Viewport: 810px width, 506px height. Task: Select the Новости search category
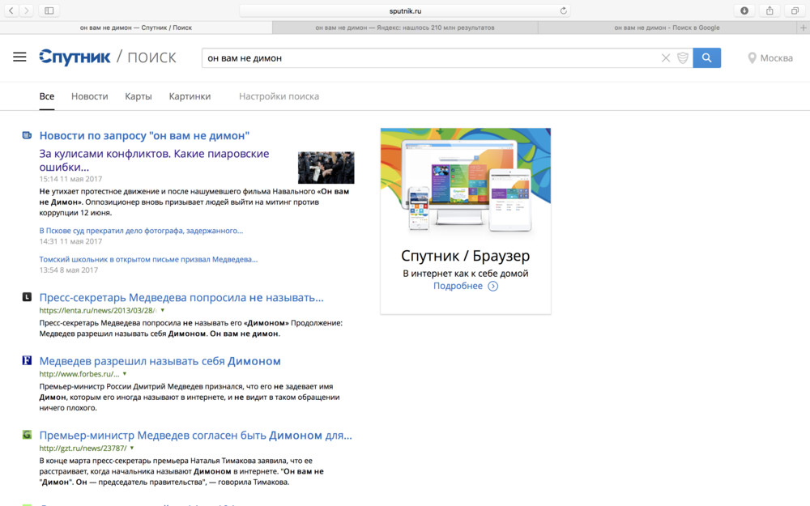(90, 96)
